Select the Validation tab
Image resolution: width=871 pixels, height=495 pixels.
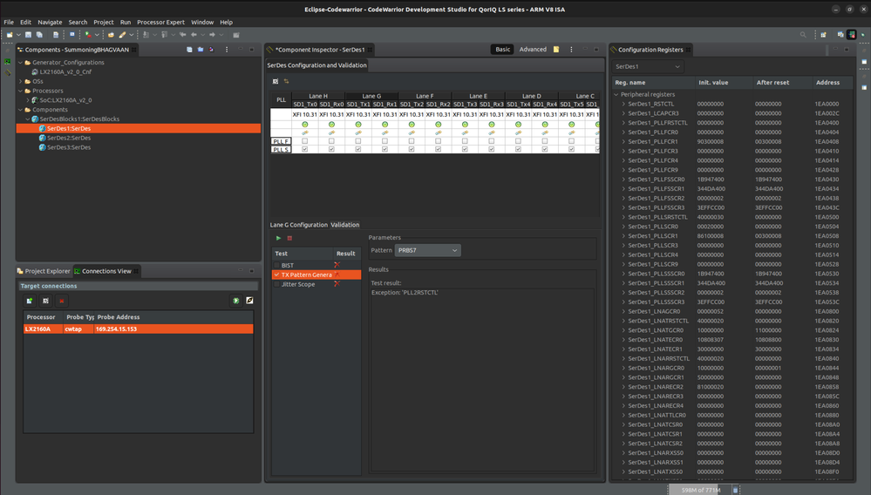coord(345,225)
